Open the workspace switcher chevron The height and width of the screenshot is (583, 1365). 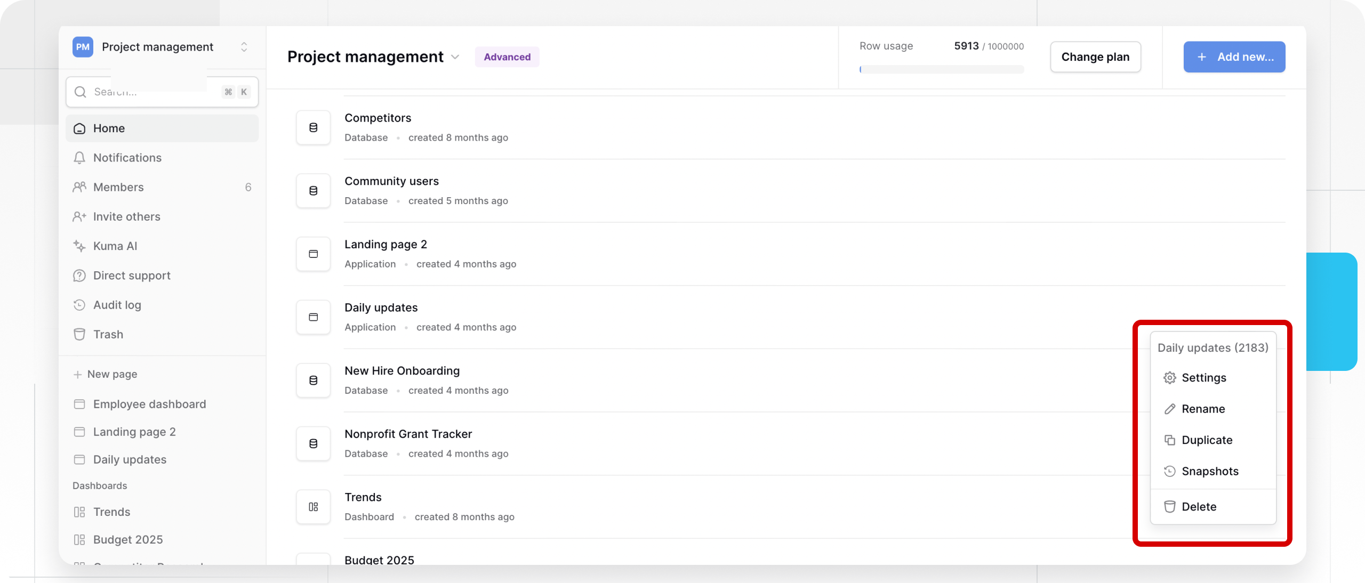(x=244, y=47)
